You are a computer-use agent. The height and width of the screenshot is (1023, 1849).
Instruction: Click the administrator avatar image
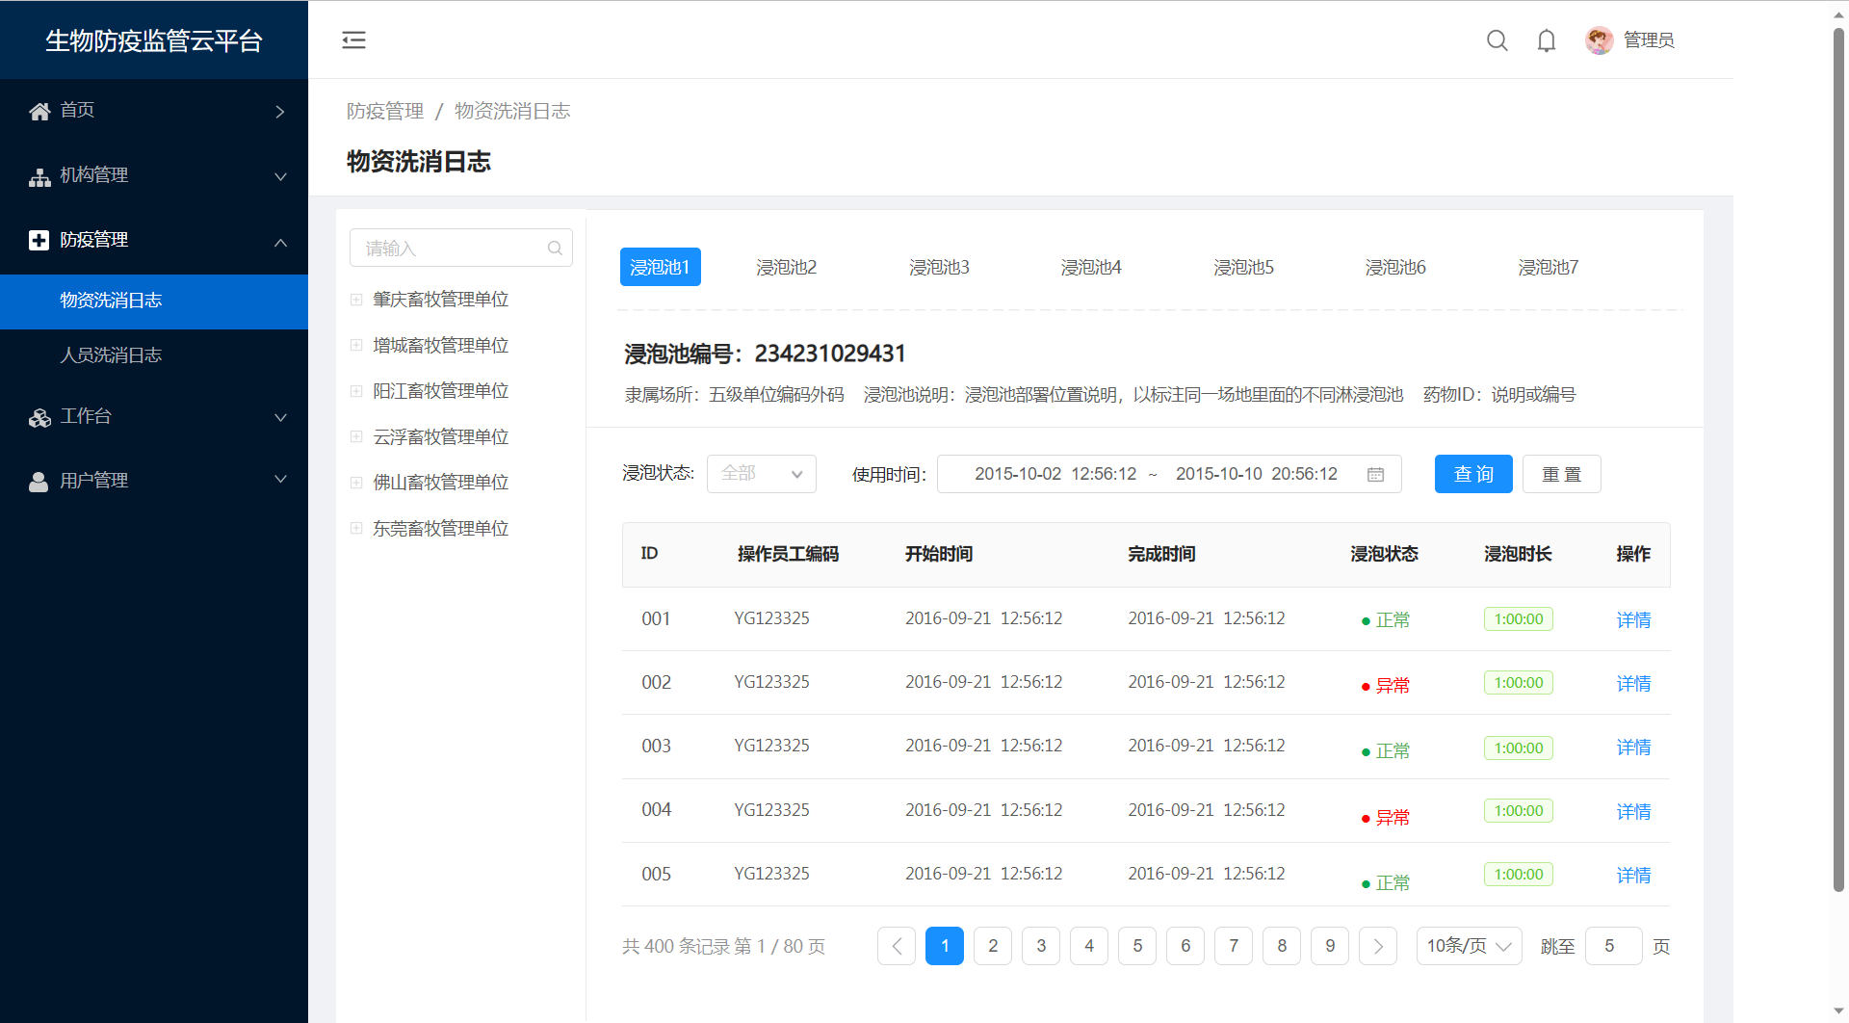(1599, 40)
